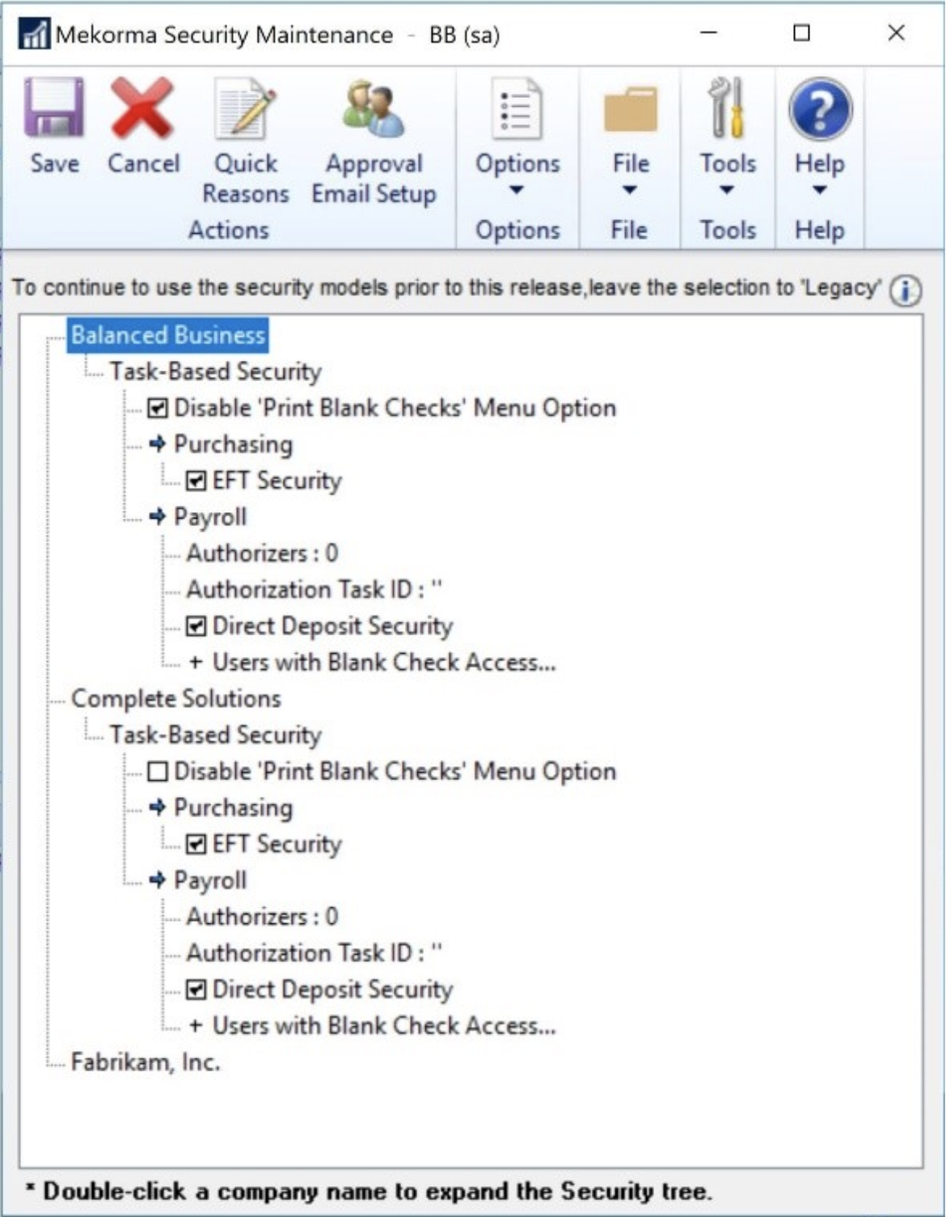The width and height of the screenshot is (946, 1217).
Task: Click the File menu label
Action: (x=631, y=163)
